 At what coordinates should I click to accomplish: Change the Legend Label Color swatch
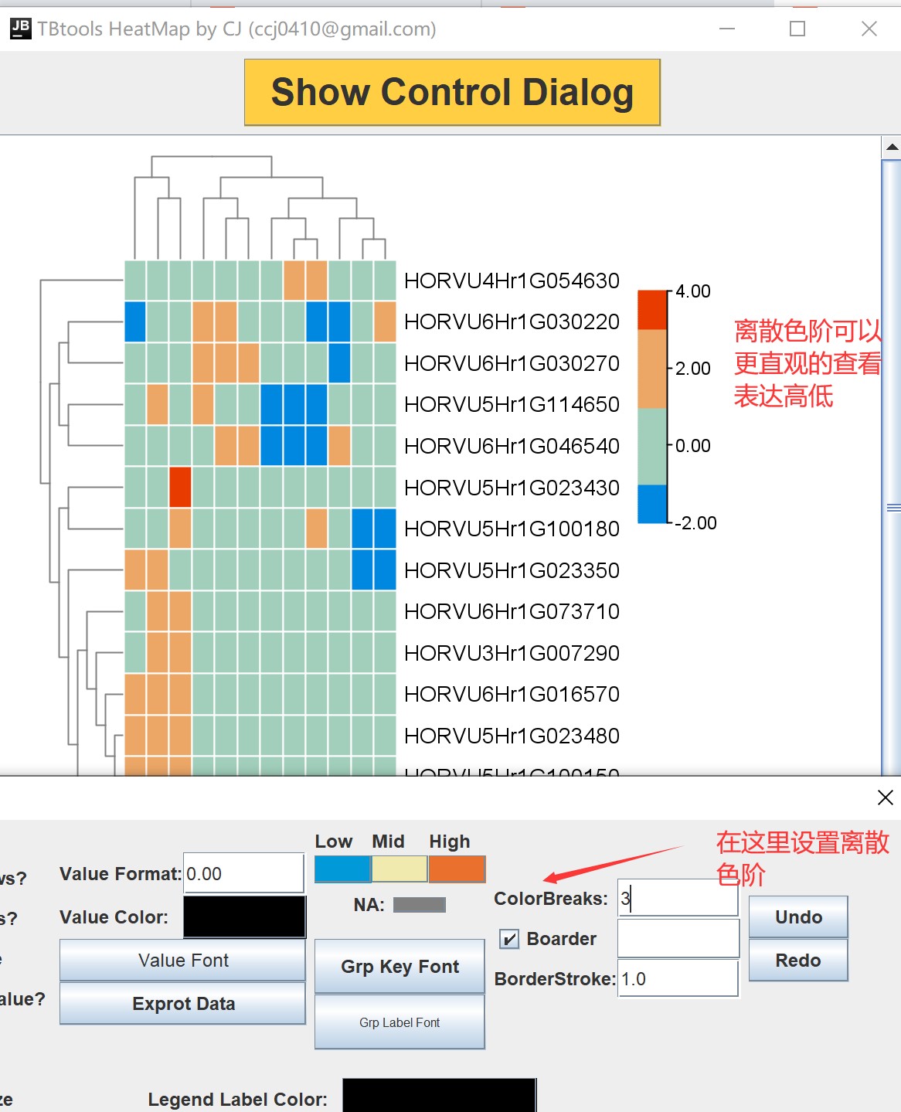pyautogui.click(x=439, y=1098)
